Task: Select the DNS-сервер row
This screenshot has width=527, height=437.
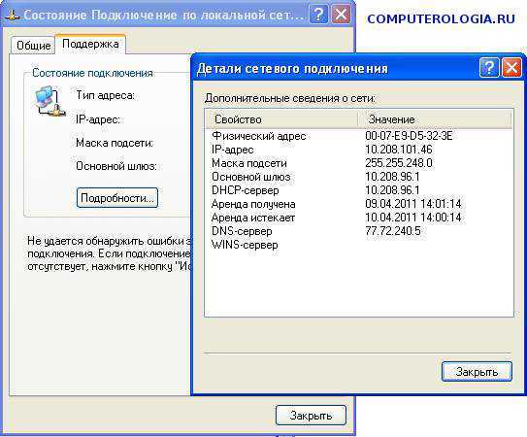Action: (x=359, y=231)
